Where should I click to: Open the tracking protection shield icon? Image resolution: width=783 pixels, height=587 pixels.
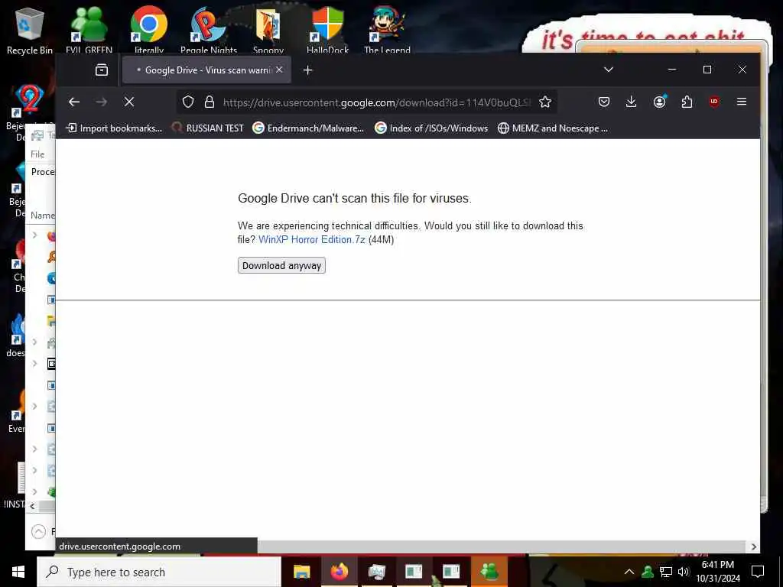pos(188,102)
